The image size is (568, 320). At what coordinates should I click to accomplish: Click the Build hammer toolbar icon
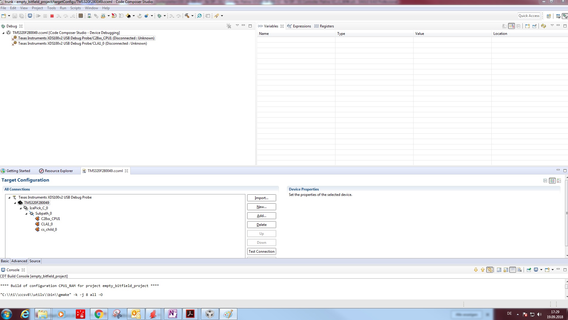(187, 16)
